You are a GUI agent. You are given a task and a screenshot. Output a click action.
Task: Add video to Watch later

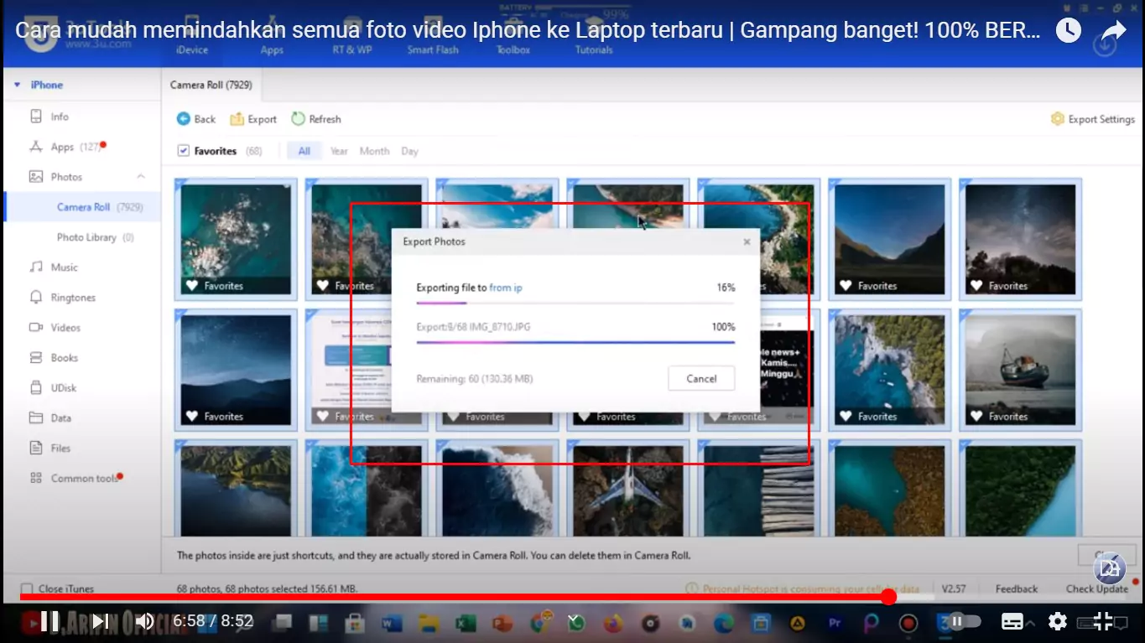pyautogui.click(x=1068, y=31)
